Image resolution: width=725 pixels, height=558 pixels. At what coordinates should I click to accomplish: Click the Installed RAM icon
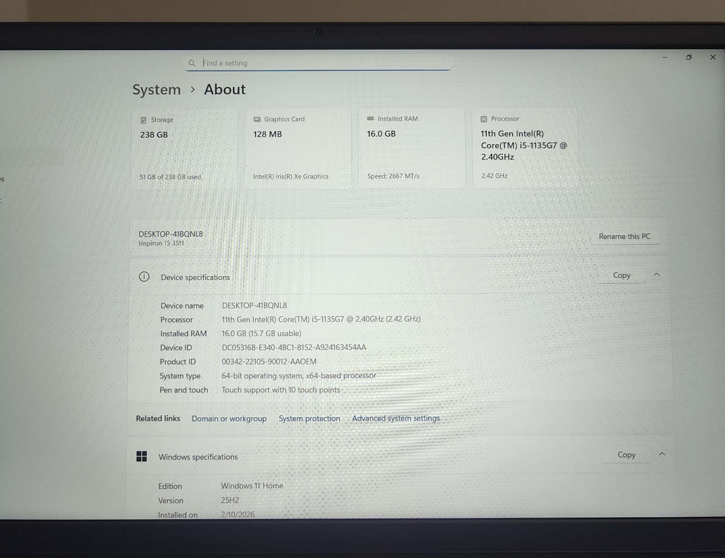[x=370, y=119]
